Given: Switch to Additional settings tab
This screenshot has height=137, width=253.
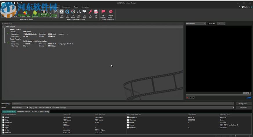Looking at the screenshot, I should (x=24, y=112).
